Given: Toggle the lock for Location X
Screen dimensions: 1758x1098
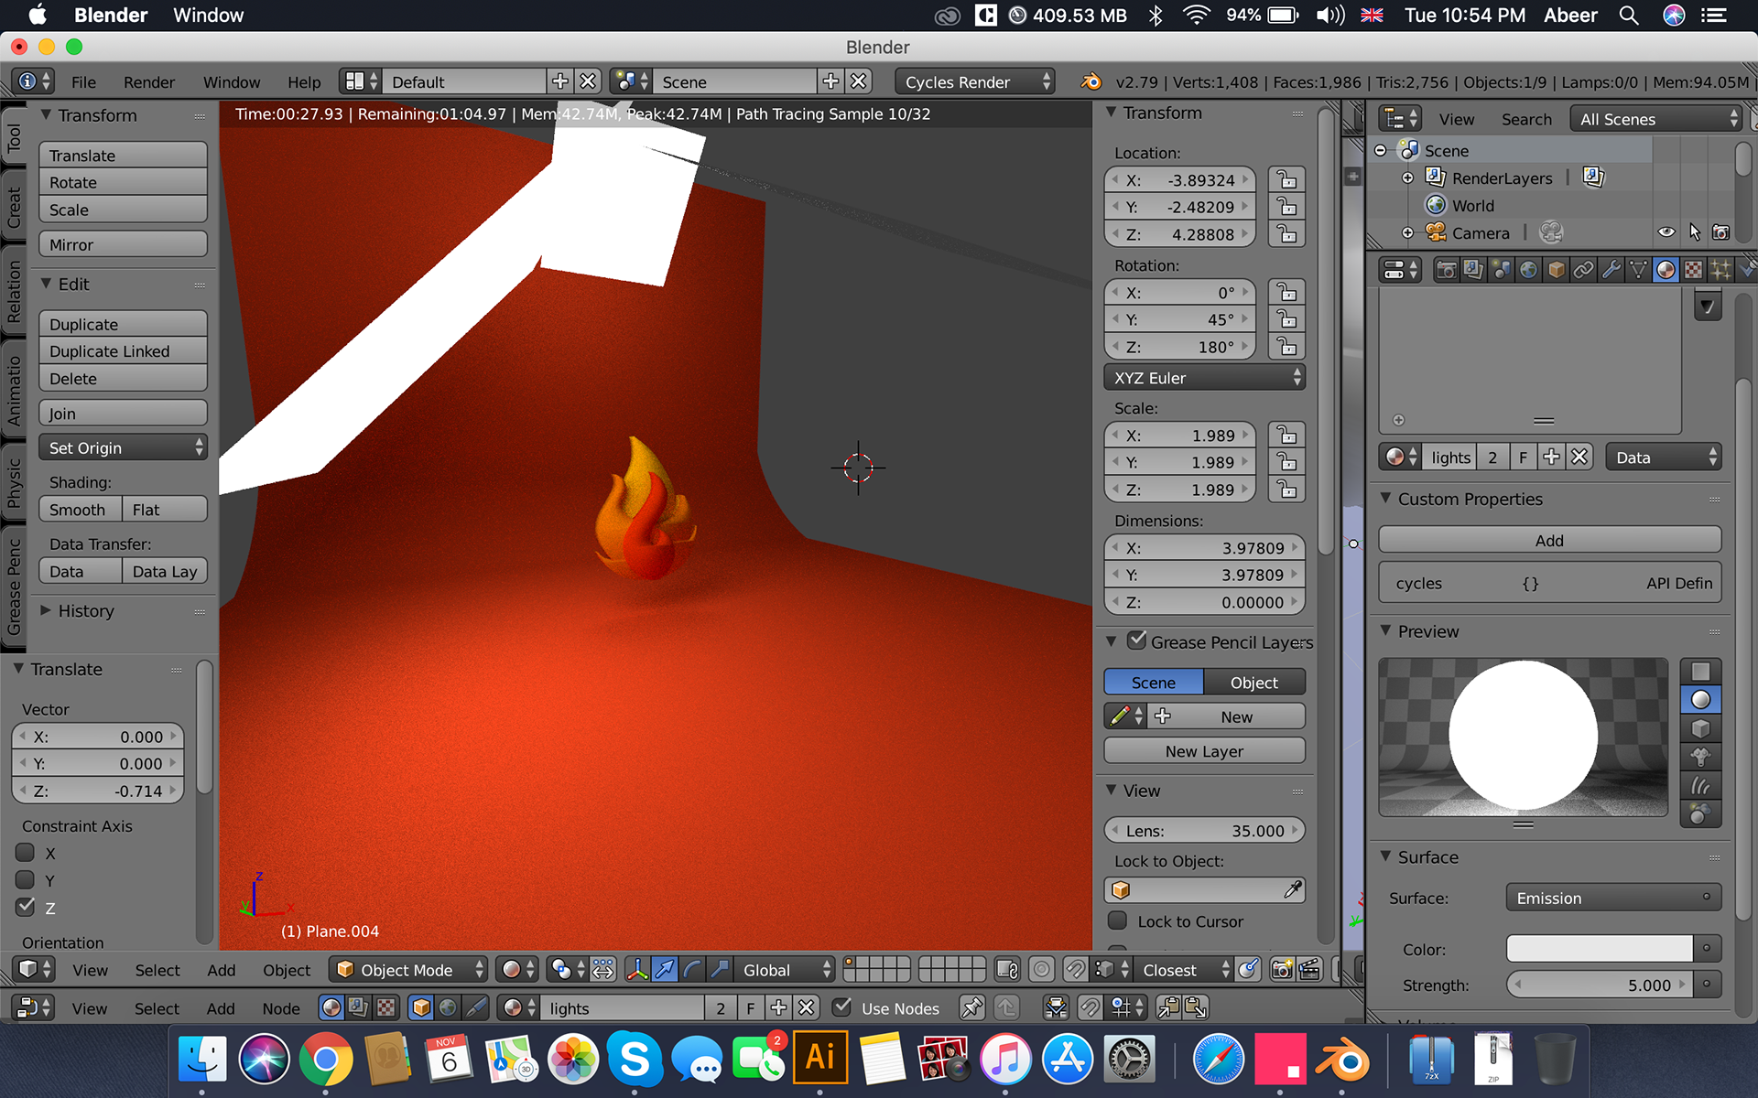Looking at the screenshot, I should [1286, 179].
